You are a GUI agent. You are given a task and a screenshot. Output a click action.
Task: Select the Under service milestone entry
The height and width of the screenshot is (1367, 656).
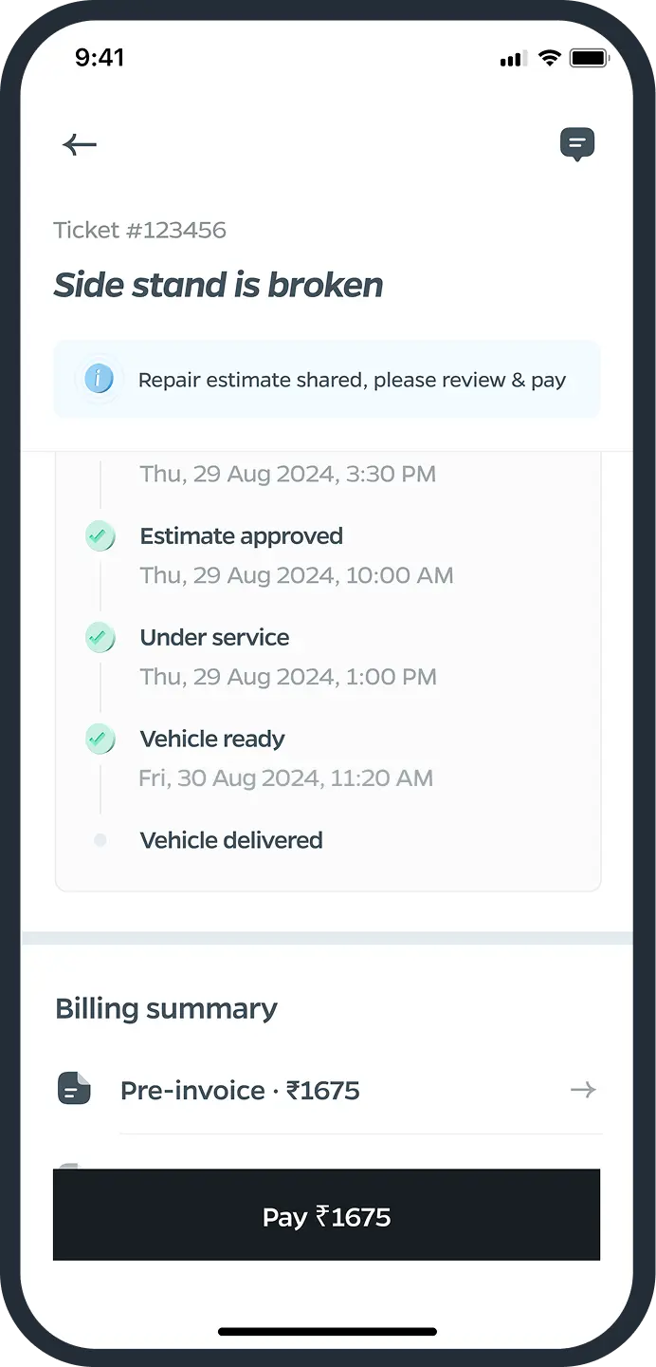click(x=214, y=637)
